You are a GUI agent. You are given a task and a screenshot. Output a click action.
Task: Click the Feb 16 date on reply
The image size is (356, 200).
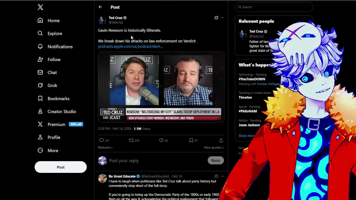tap(177, 176)
